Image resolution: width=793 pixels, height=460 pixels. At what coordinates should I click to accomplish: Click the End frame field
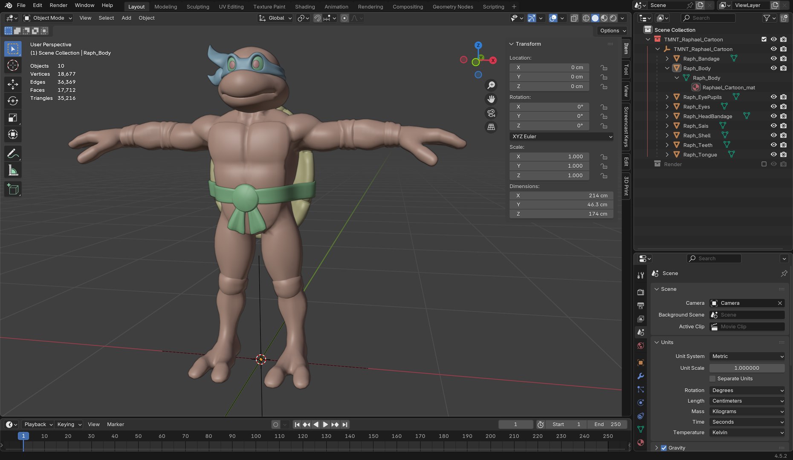pos(607,425)
